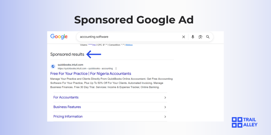Focus the "accounting software" search field
Screen dimensions: 271x135
pos(127,37)
